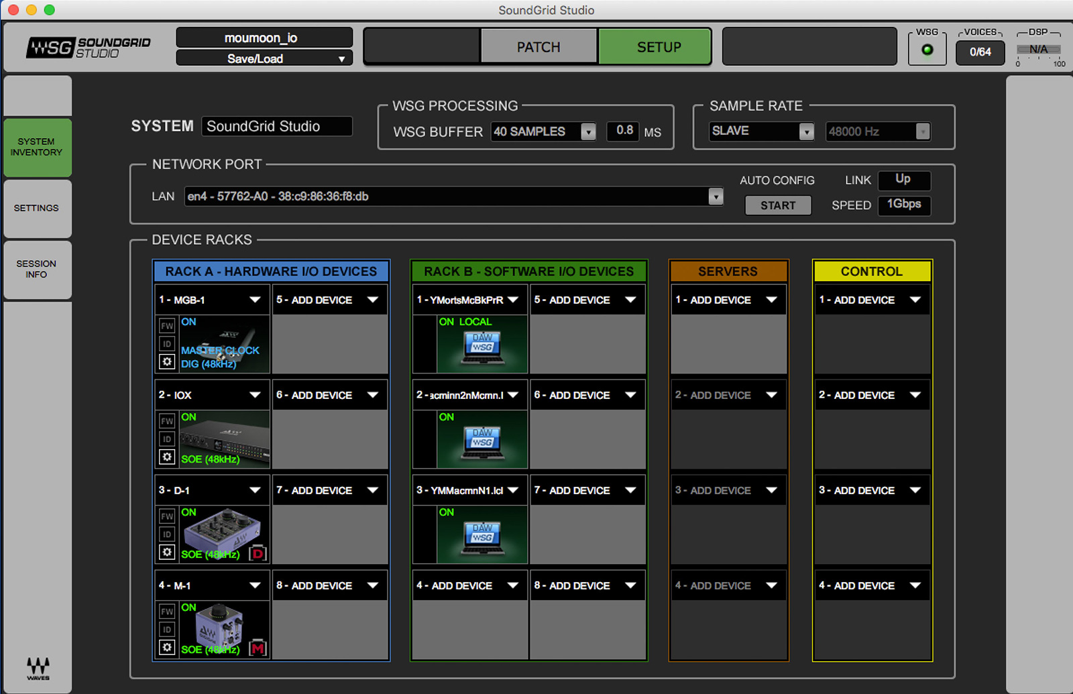Toggle the ON state of M-1 device

(189, 608)
